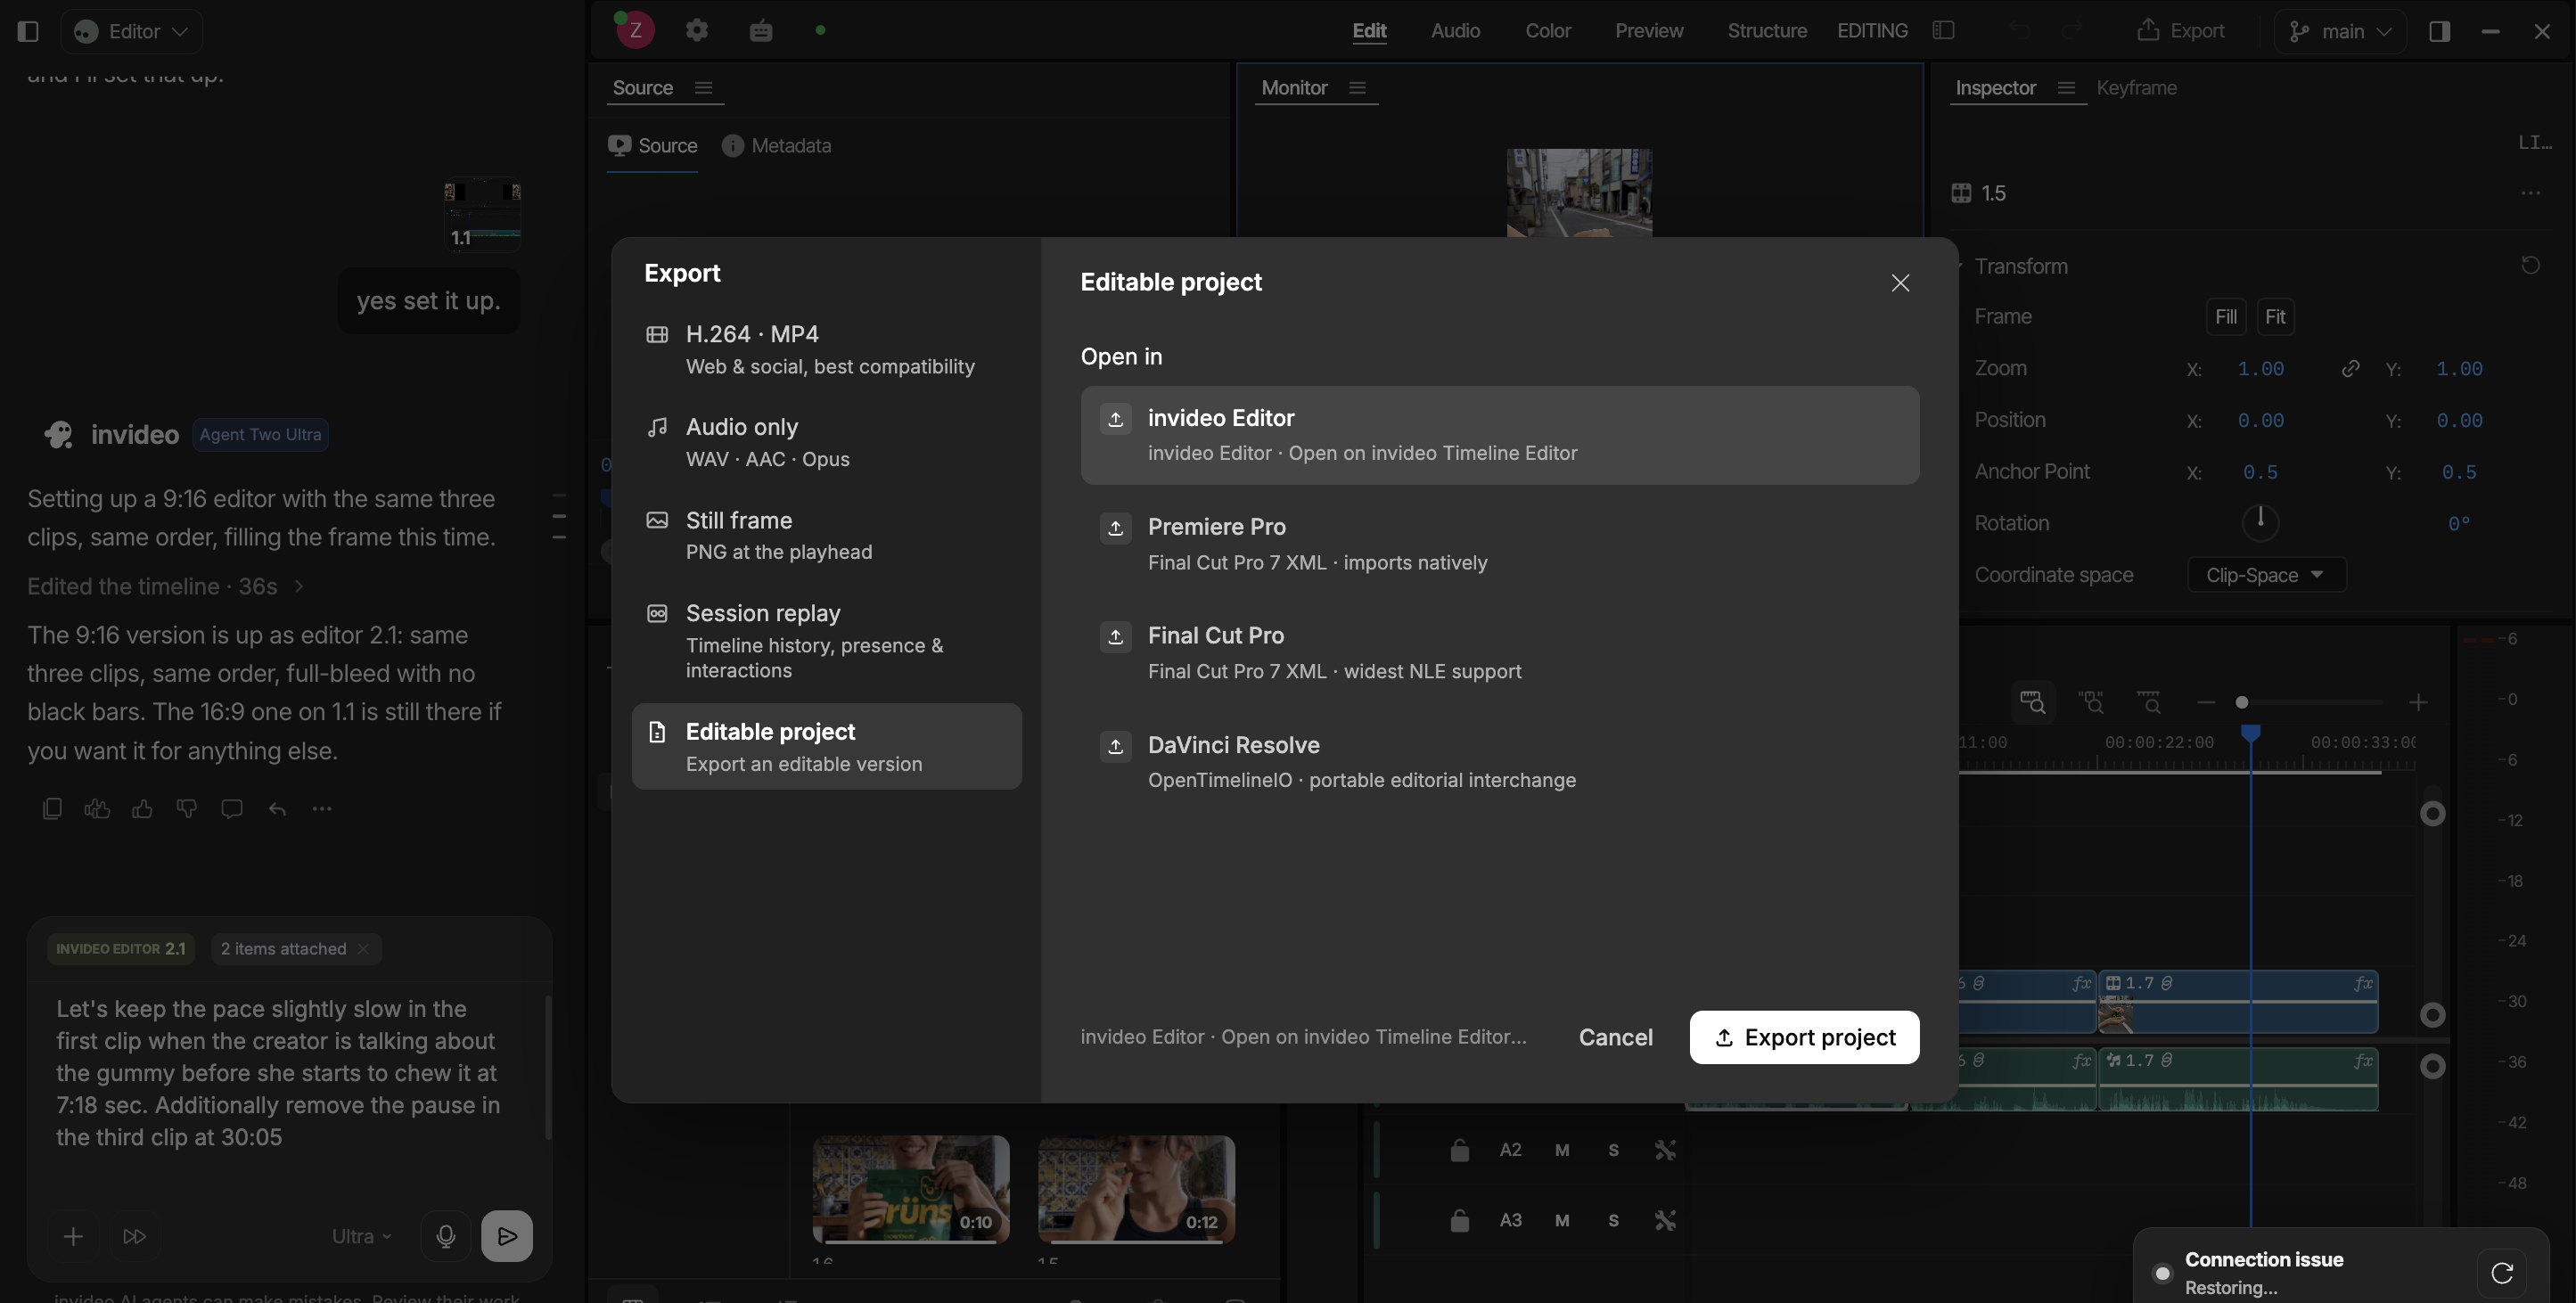
Task: Click the timeline playhead marker
Action: [x=2250, y=735]
